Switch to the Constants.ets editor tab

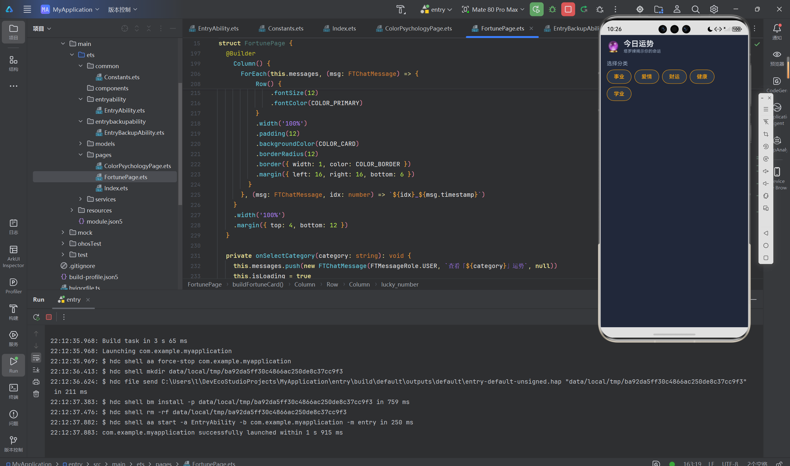(281, 29)
